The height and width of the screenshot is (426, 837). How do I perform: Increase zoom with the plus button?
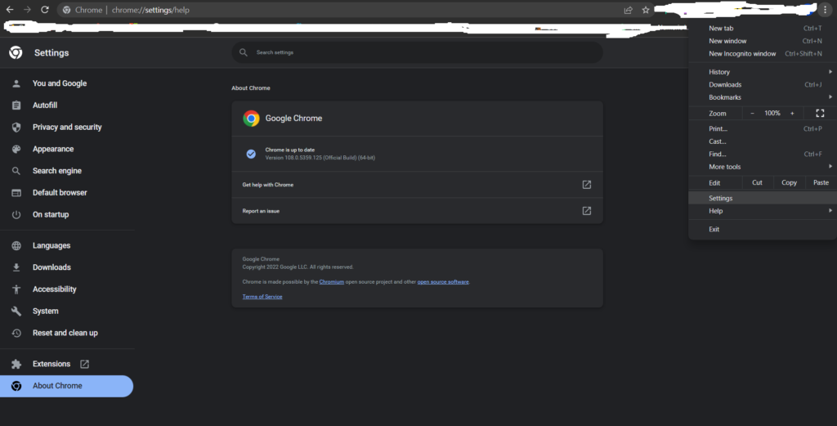click(792, 113)
